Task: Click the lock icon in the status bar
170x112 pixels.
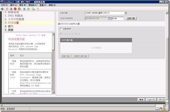Action: tap(164, 109)
